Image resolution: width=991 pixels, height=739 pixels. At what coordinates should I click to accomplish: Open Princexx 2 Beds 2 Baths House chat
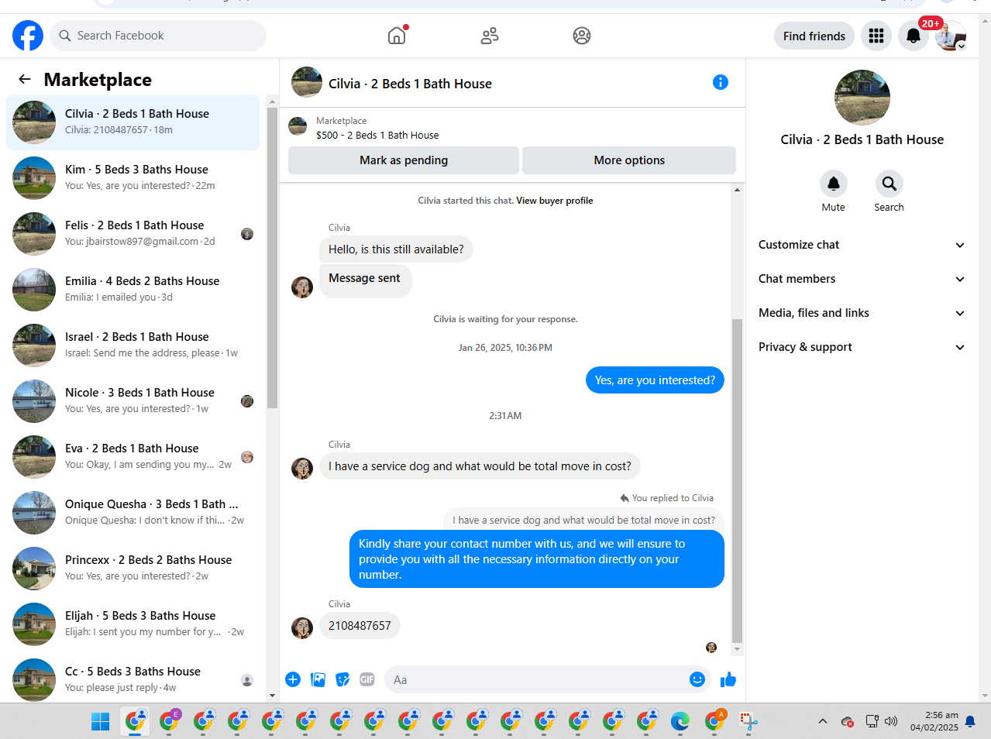[132, 569]
